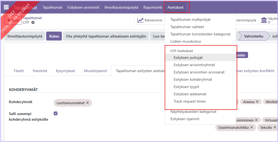Viewport: 278px width, 142px height.
Task: Click the gear icon next to CFP
Action: 33,22
